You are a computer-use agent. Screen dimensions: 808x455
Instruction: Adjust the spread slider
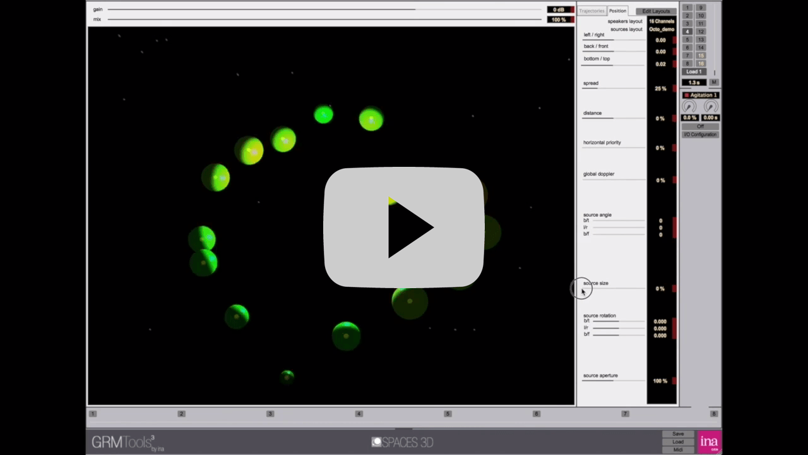(614, 88)
